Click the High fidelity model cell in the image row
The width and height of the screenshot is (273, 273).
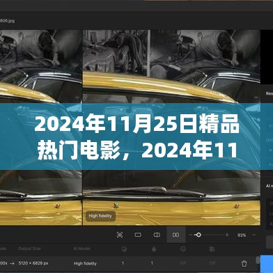85,263
